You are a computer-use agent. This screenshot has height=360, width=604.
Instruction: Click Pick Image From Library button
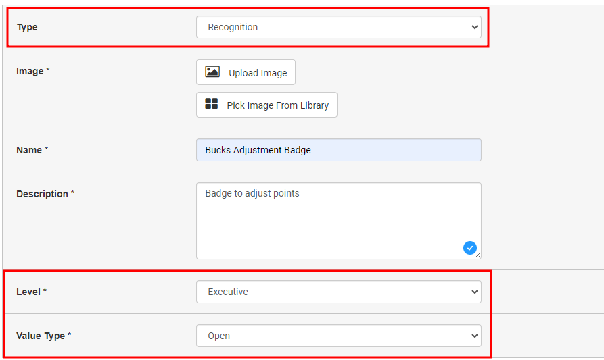(x=266, y=105)
